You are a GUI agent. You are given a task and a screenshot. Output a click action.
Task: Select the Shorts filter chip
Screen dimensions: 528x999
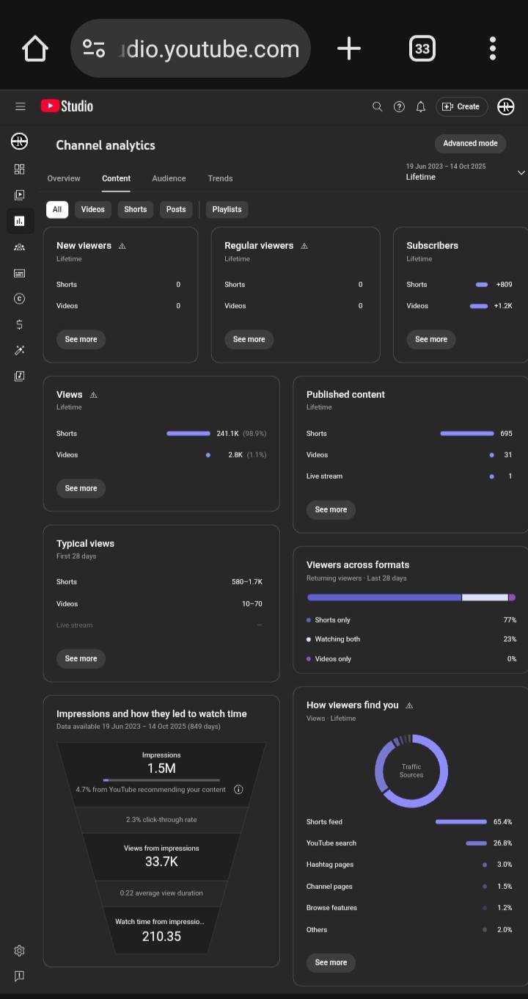[135, 209]
